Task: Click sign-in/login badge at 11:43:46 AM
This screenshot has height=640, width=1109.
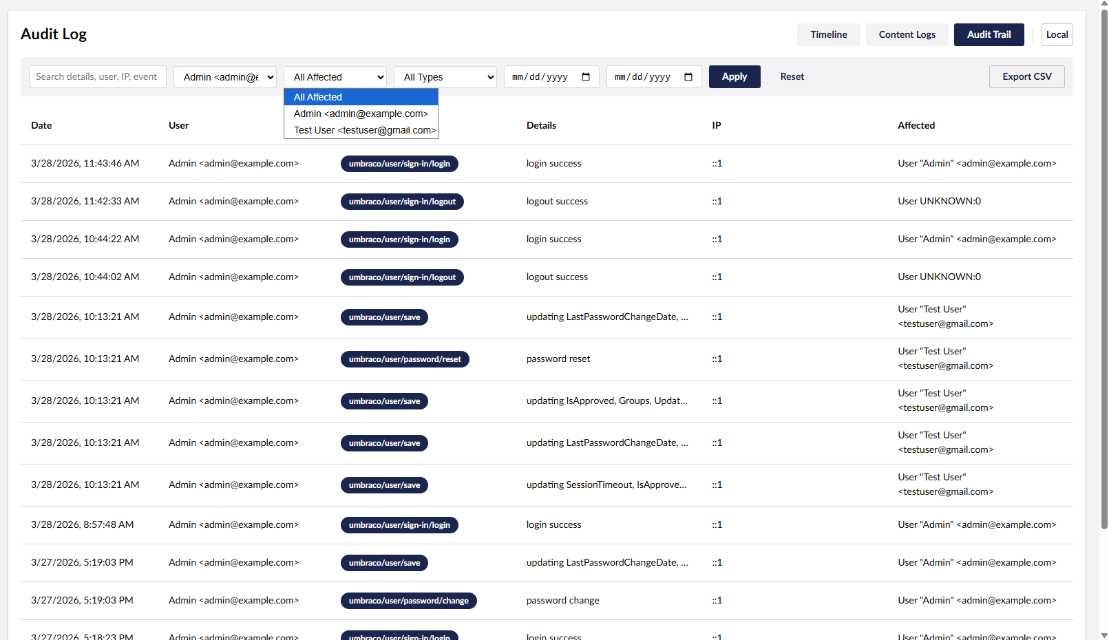Action: pyautogui.click(x=399, y=164)
